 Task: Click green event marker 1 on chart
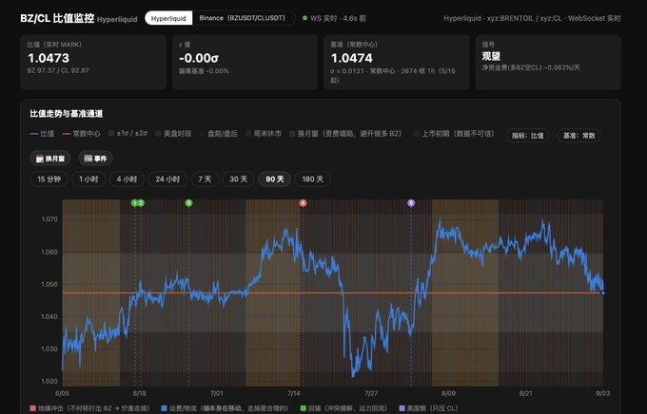134,202
